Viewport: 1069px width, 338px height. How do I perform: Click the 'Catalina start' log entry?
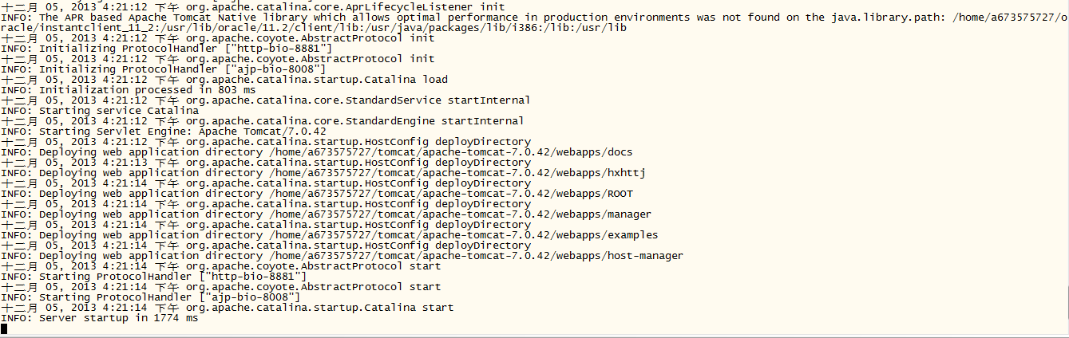(319, 308)
